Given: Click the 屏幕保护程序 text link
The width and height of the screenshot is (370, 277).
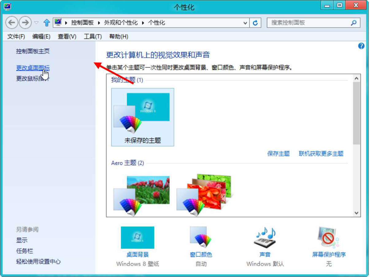Looking at the screenshot, I should coord(329,254).
